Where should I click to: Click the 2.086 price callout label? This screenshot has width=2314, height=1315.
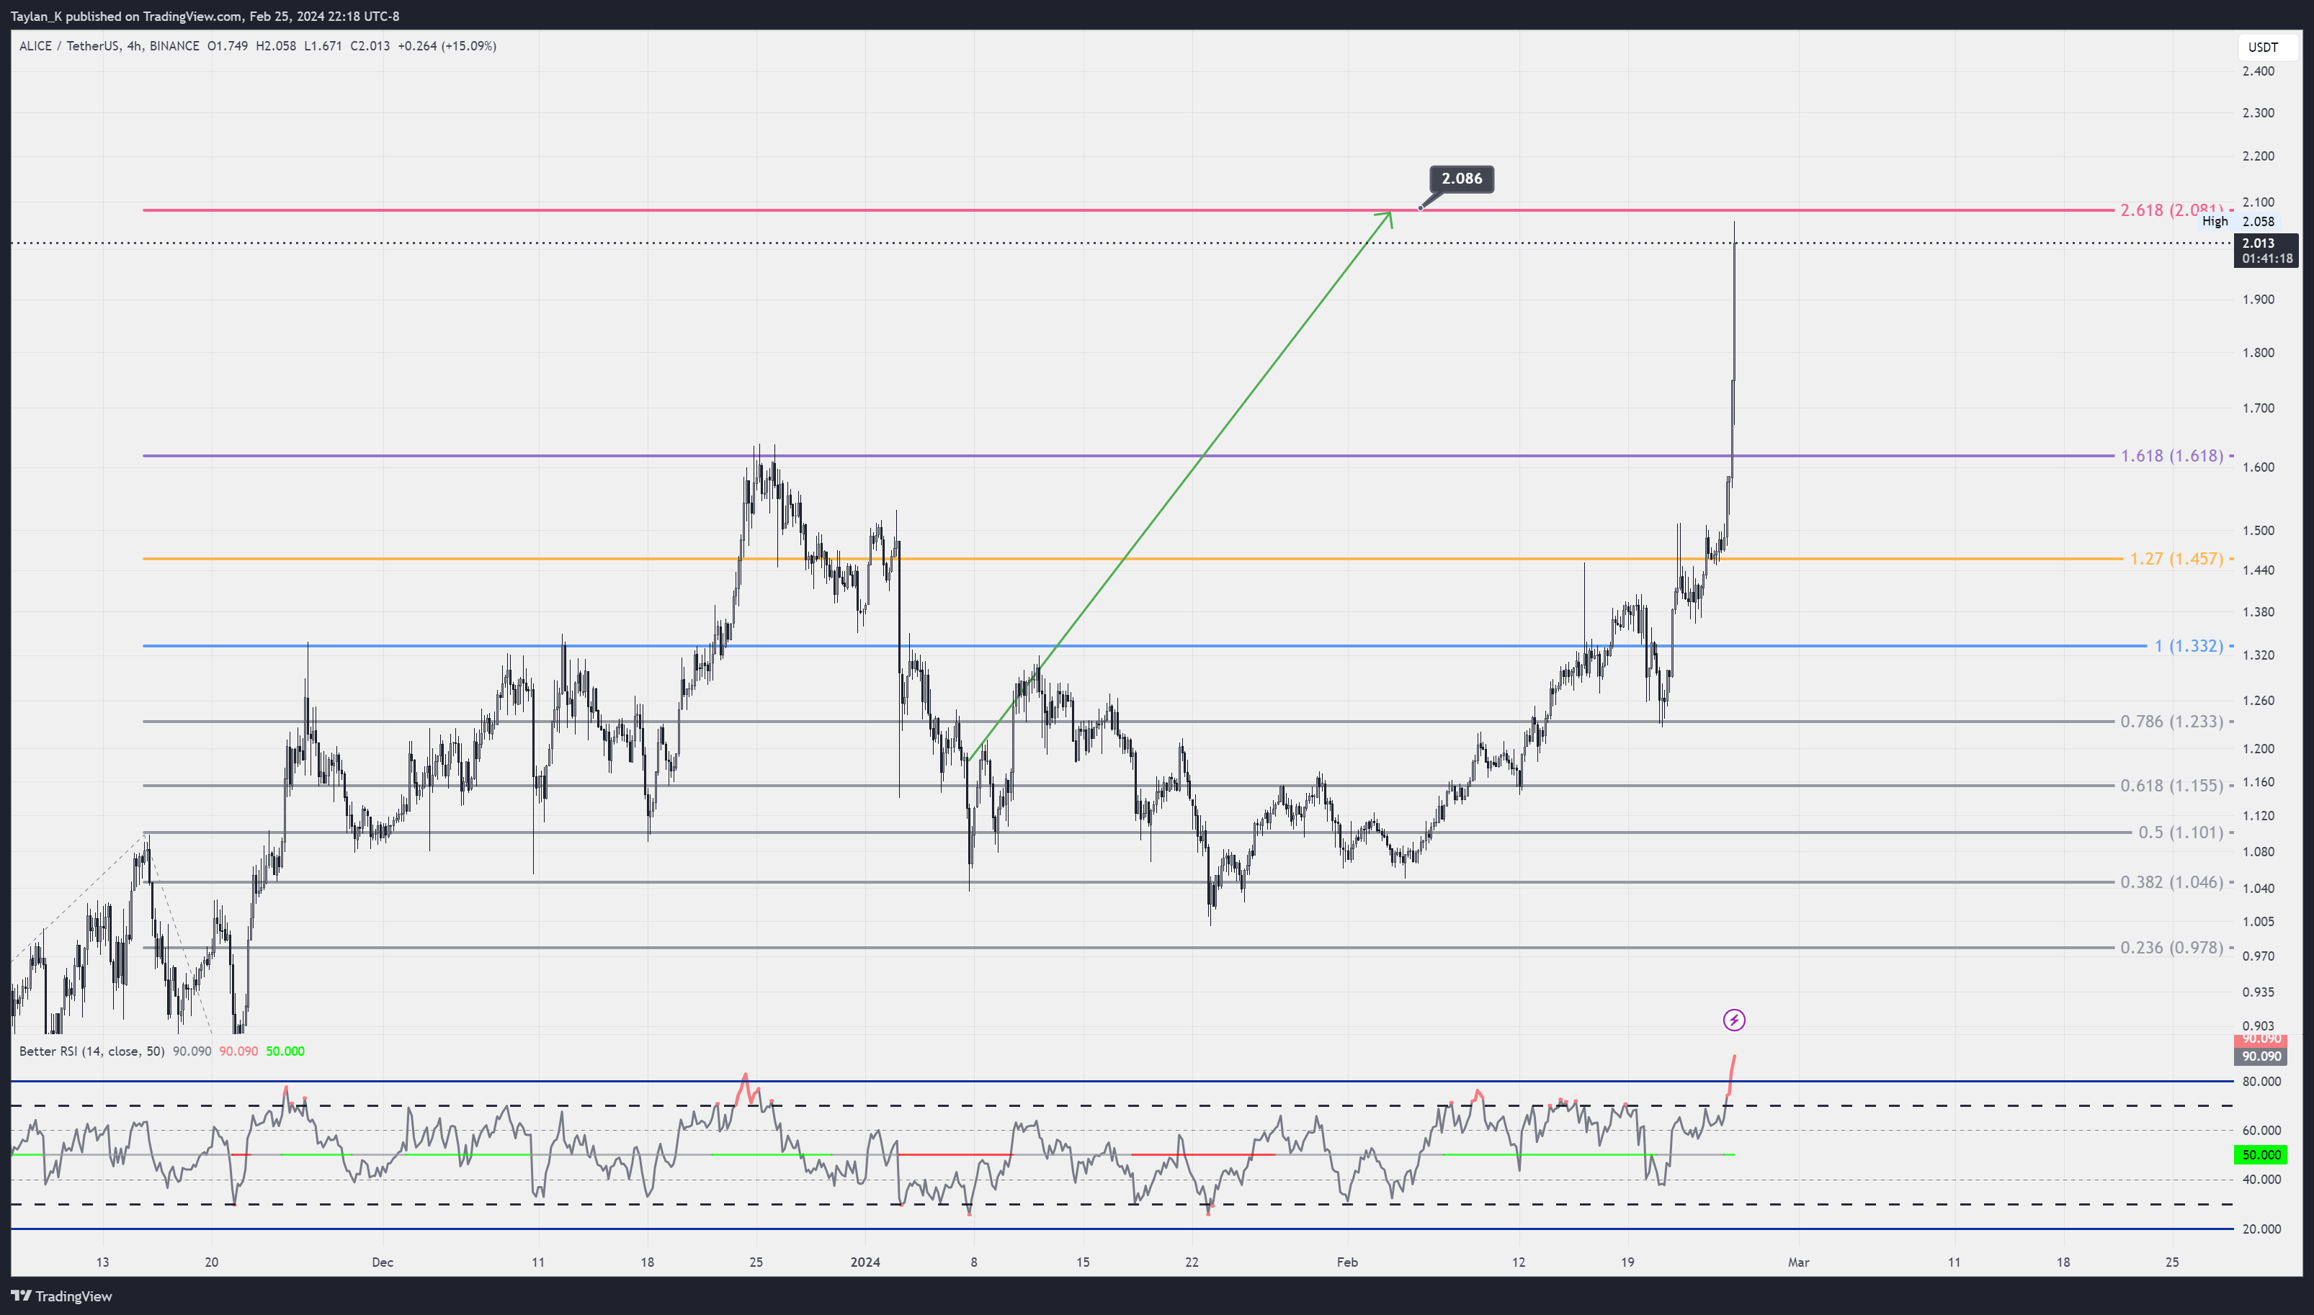tap(1460, 179)
